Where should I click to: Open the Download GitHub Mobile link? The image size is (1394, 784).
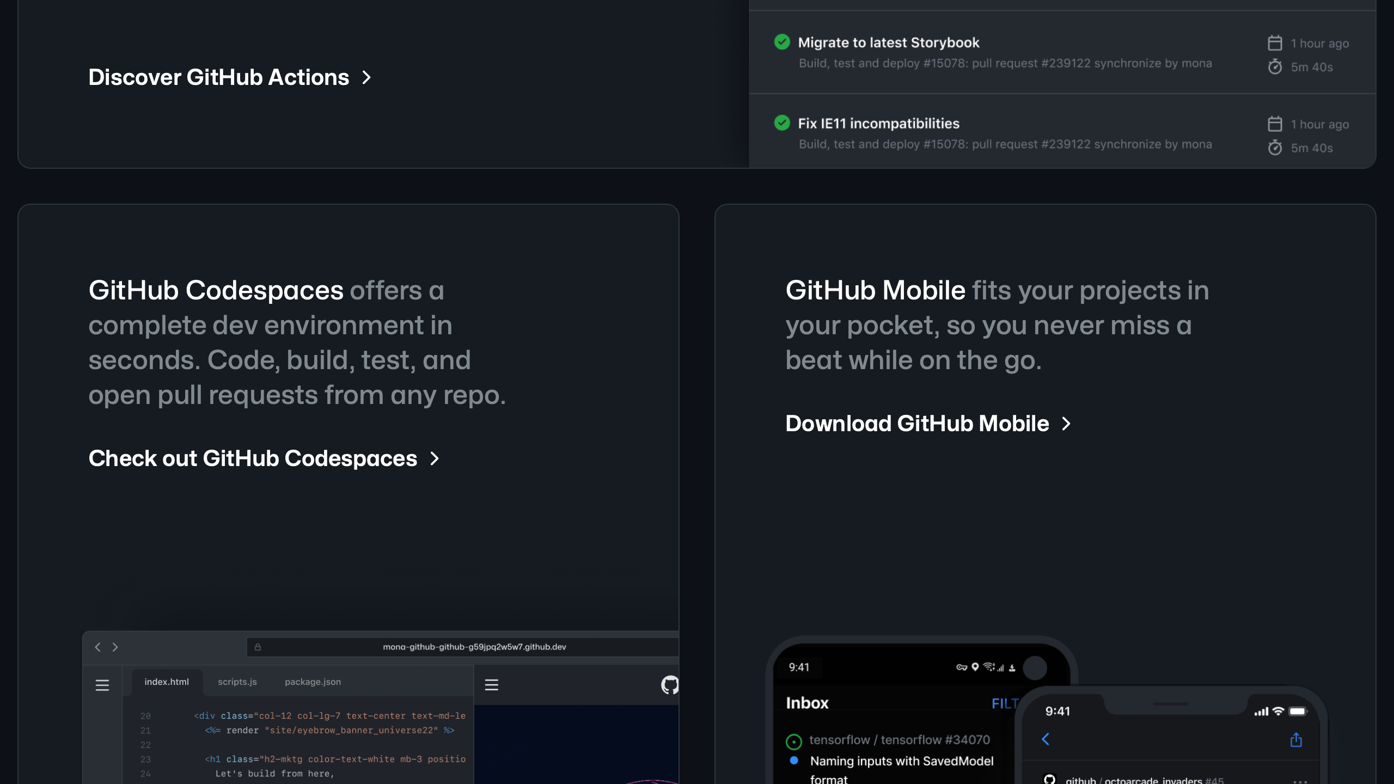(928, 424)
